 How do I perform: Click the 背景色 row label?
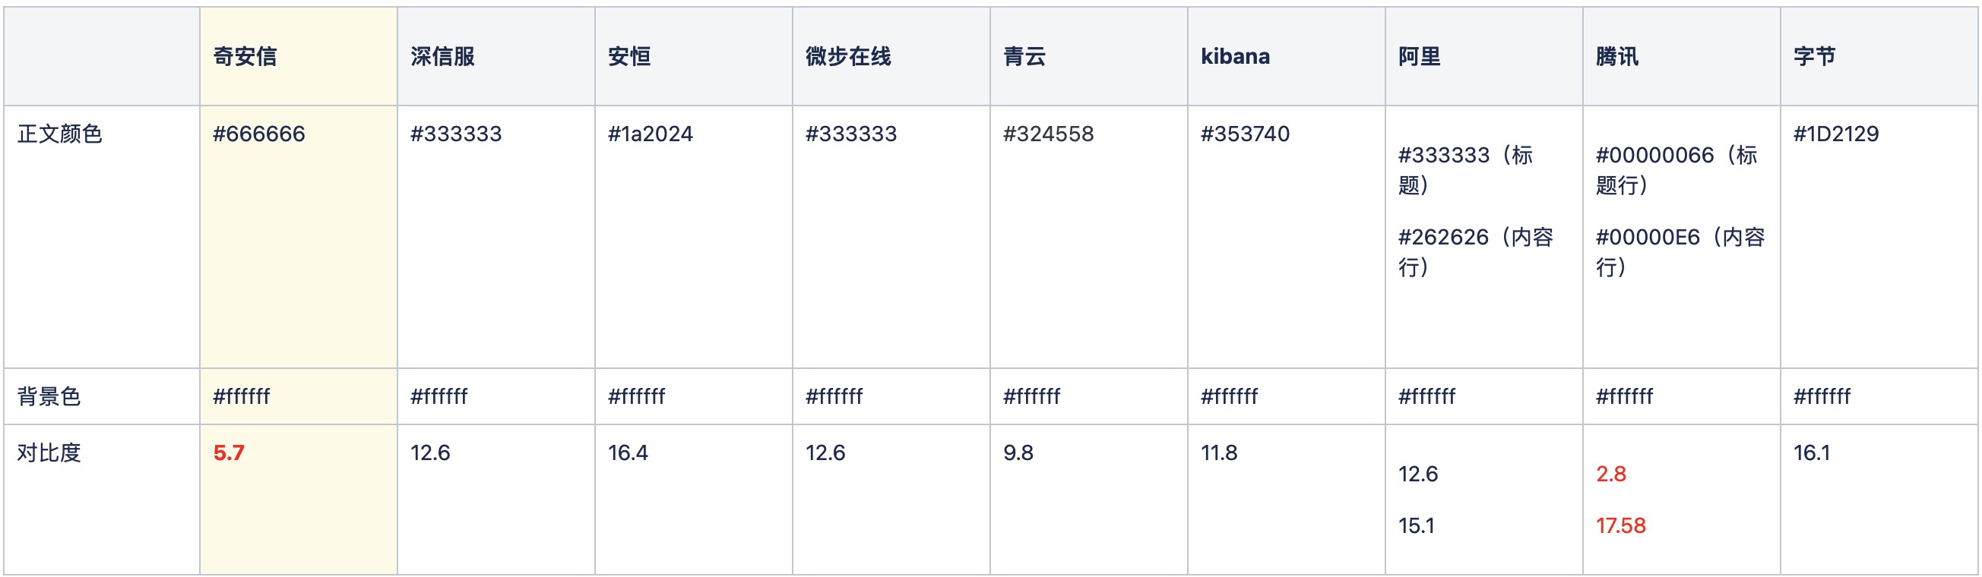tap(49, 396)
